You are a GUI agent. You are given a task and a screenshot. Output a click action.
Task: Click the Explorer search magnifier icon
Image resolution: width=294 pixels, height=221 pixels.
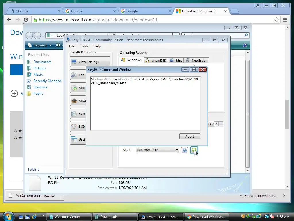[x=246, y=35]
